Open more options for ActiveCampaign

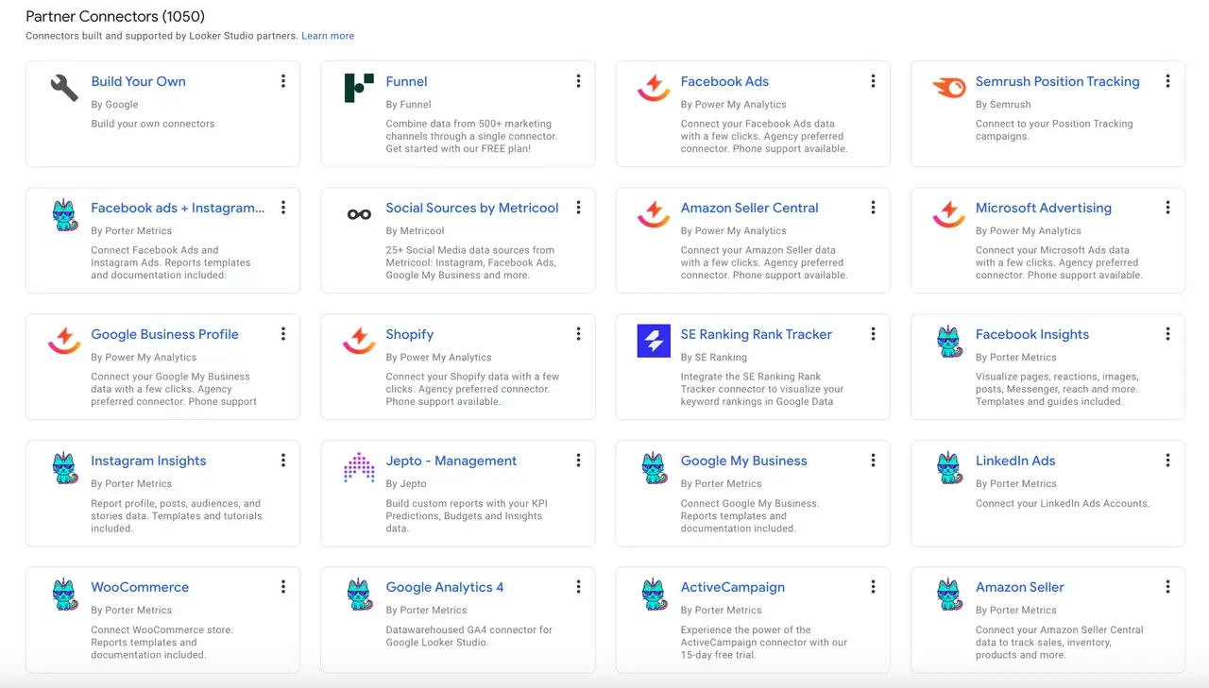pos(873,587)
